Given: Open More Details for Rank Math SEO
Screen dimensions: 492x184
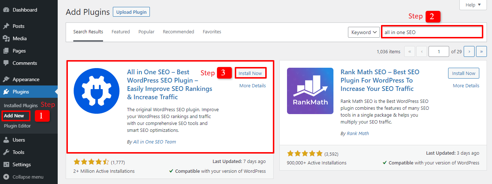Looking at the screenshot, I should [x=466, y=86].
